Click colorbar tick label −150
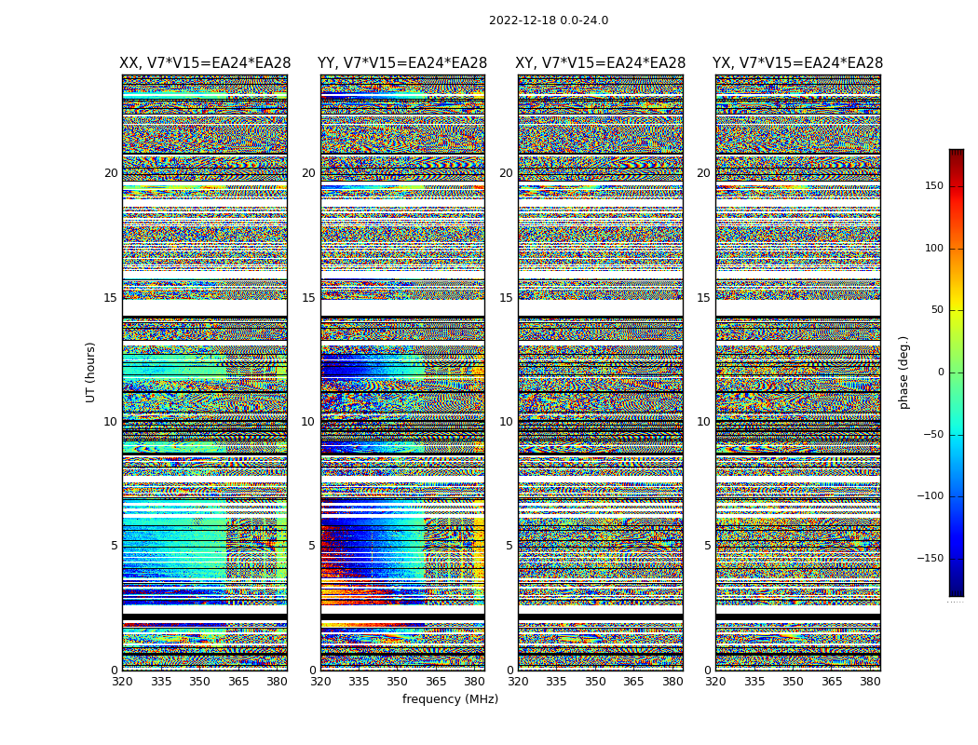Screen dimensions: 978x745 [930, 558]
